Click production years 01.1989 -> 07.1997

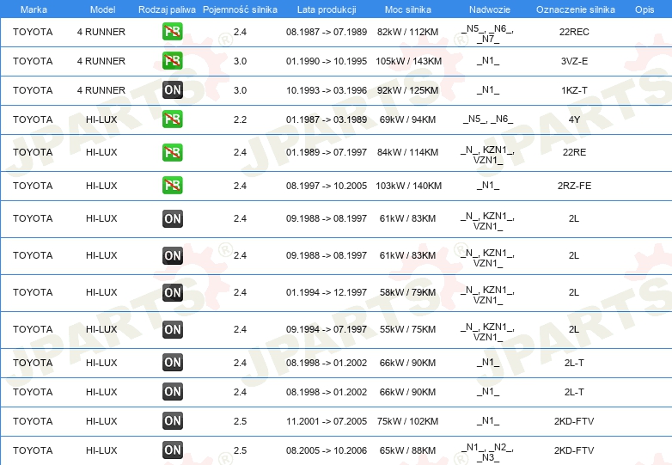tap(327, 152)
